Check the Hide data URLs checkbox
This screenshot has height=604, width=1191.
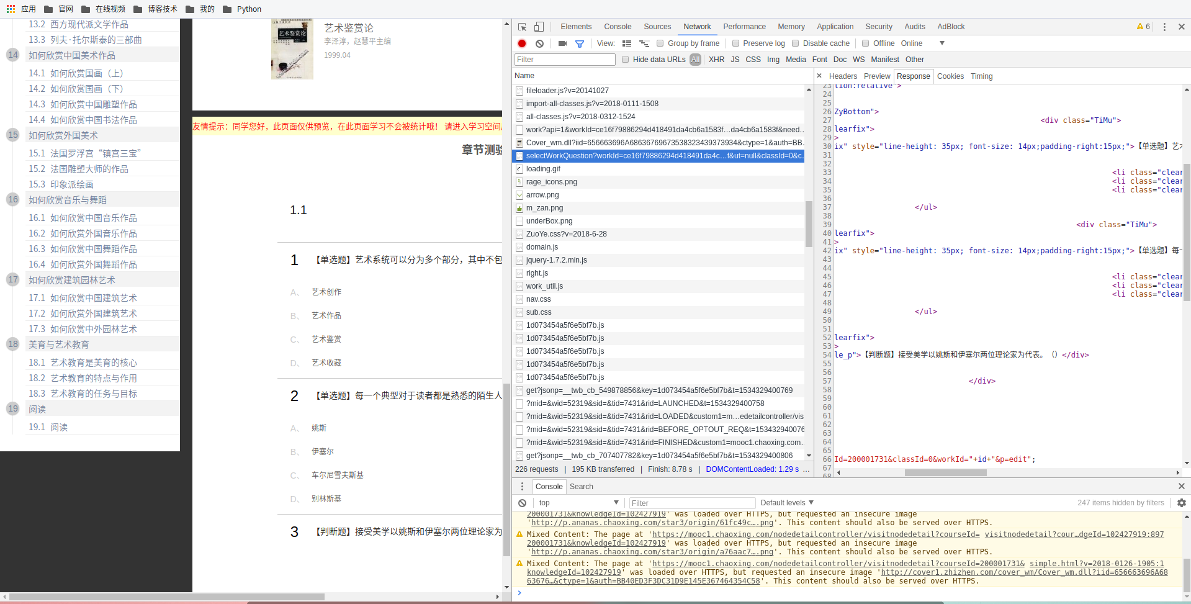click(x=625, y=60)
